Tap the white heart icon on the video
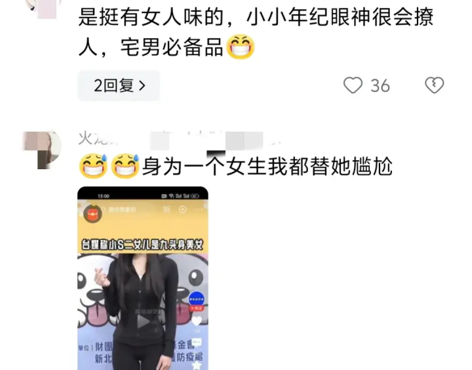Screen dimensions: 472x370 [x=197, y=321]
